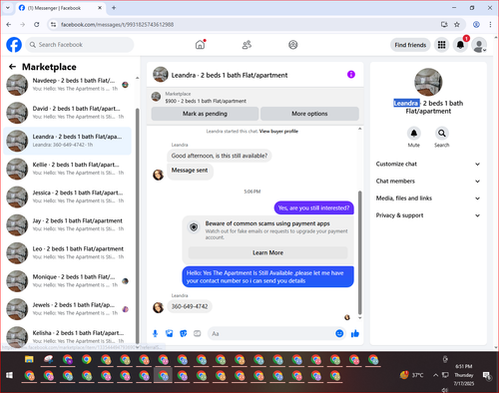The height and width of the screenshot is (393, 499).
Task: Expand Media, files and links section
Action: point(428,198)
